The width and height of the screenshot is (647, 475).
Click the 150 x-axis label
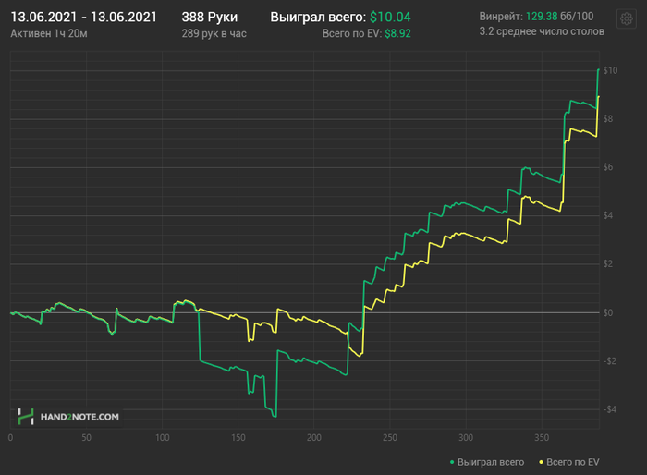238,437
